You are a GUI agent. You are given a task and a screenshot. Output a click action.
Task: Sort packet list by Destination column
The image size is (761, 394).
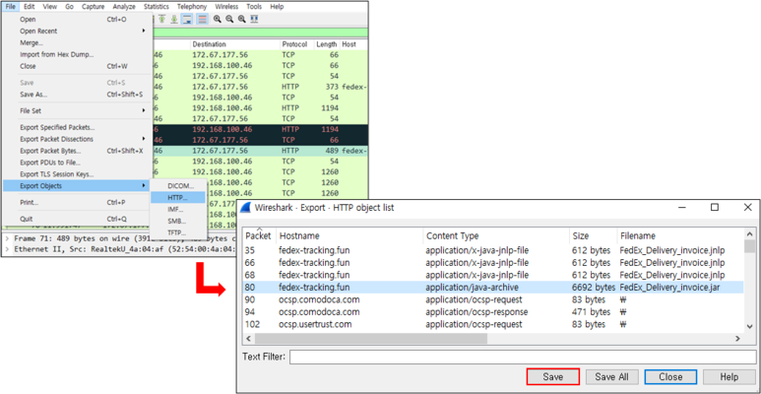point(235,44)
